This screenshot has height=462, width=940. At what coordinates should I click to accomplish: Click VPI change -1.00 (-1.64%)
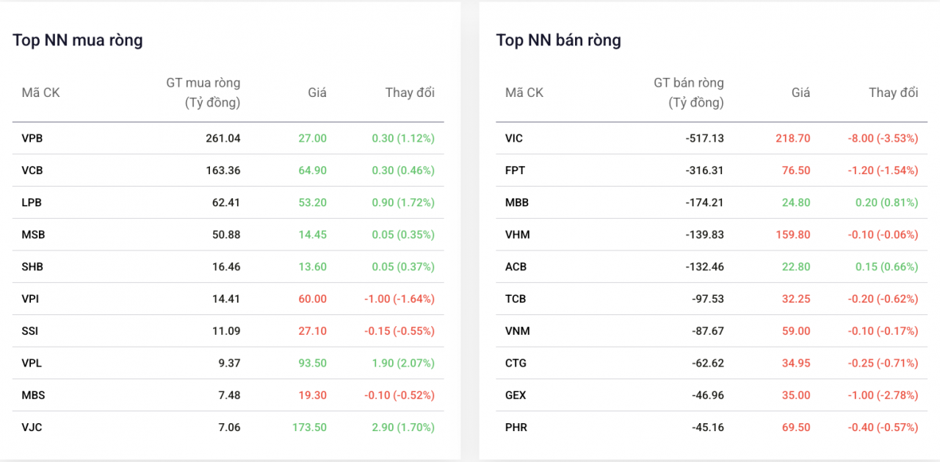pyautogui.click(x=399, y=299)
